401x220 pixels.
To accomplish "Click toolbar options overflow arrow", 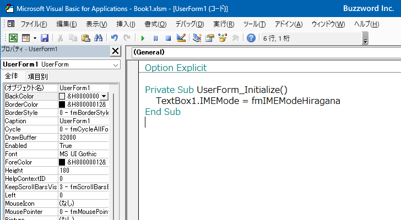I will (365, 38).
